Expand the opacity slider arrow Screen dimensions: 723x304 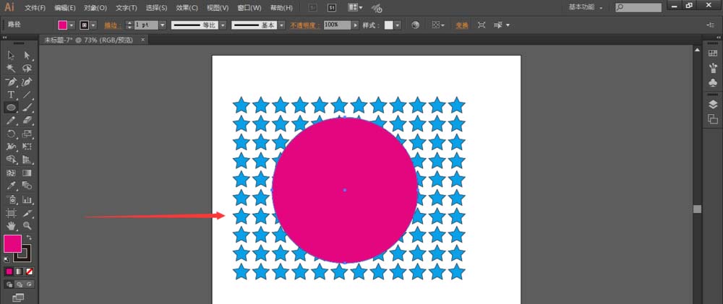pyautogui.click(x=355, y=25)
